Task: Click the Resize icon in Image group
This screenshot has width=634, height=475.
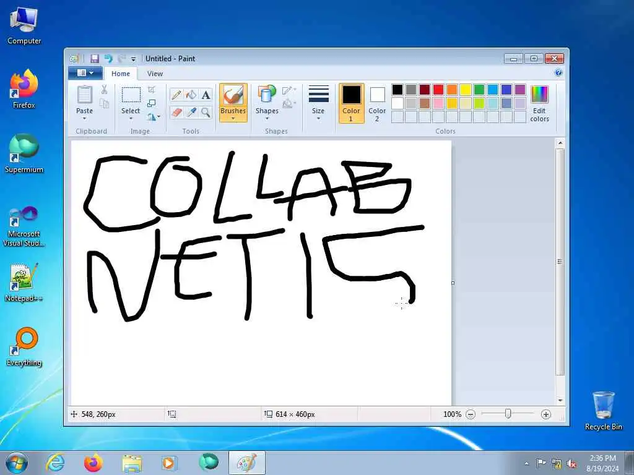Action: pyautogui.click(x=152, y=103)
